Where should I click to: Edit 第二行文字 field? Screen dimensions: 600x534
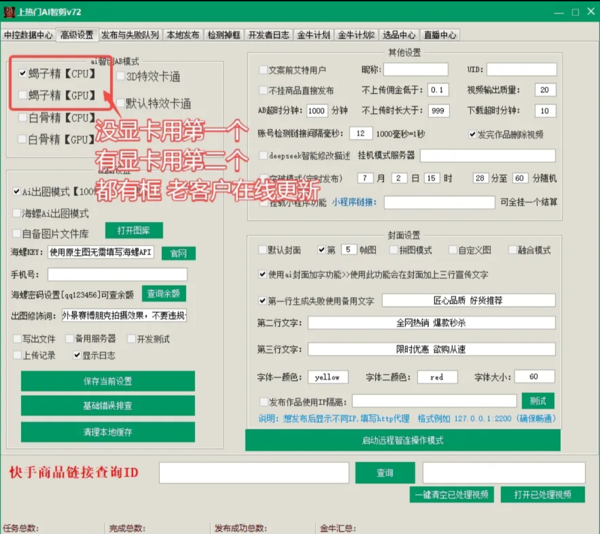[432, 323]
